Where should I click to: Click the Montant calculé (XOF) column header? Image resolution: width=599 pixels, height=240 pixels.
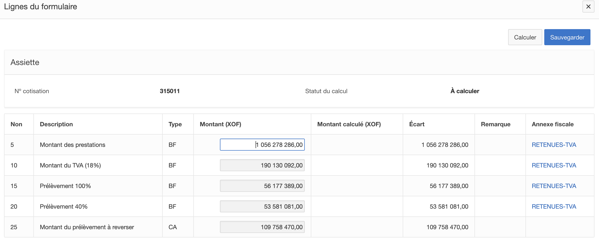point(349,124)
